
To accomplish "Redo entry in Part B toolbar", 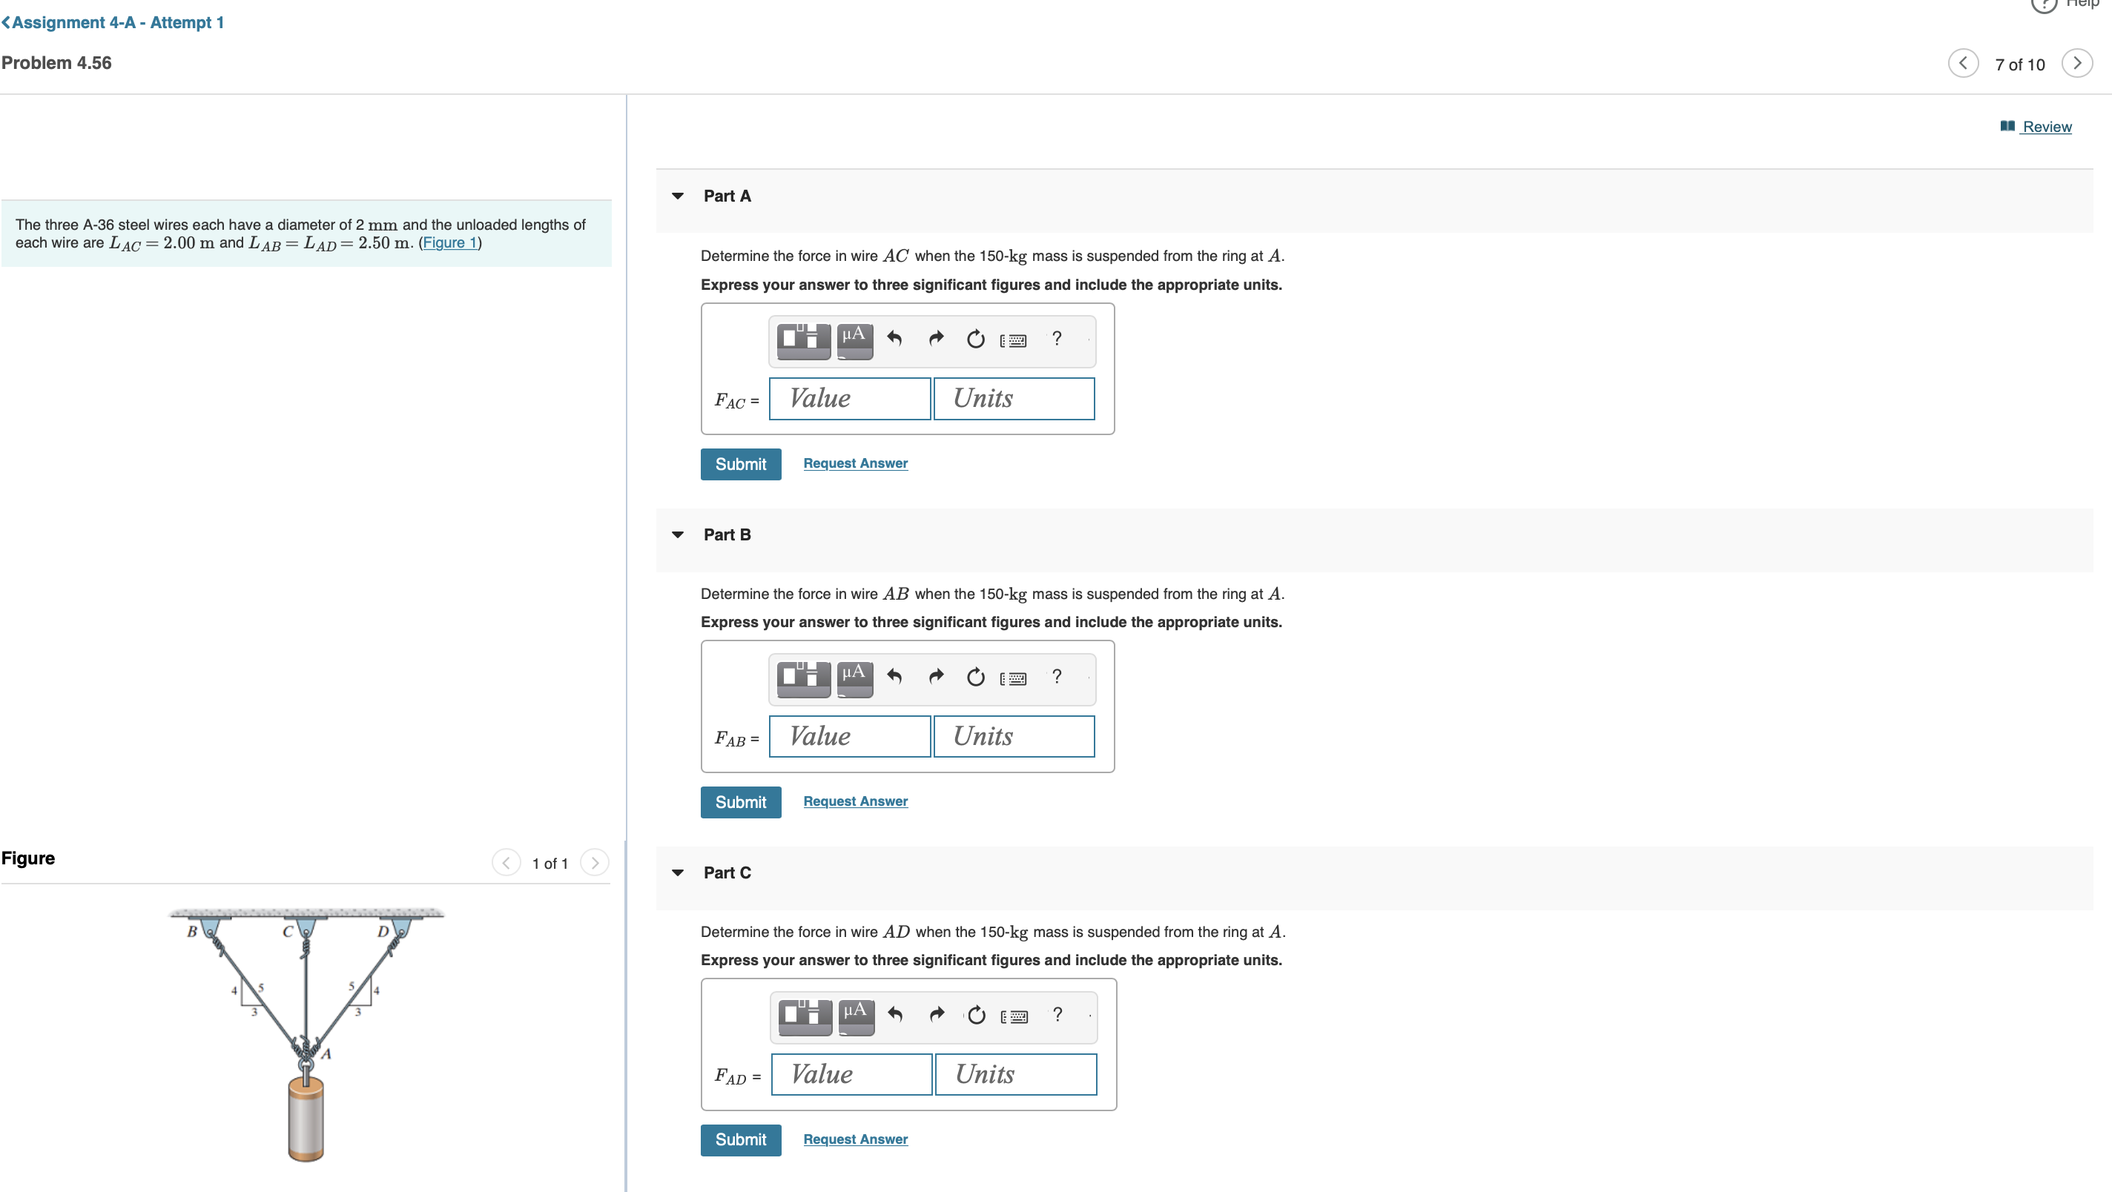I will tap(935, 676).
